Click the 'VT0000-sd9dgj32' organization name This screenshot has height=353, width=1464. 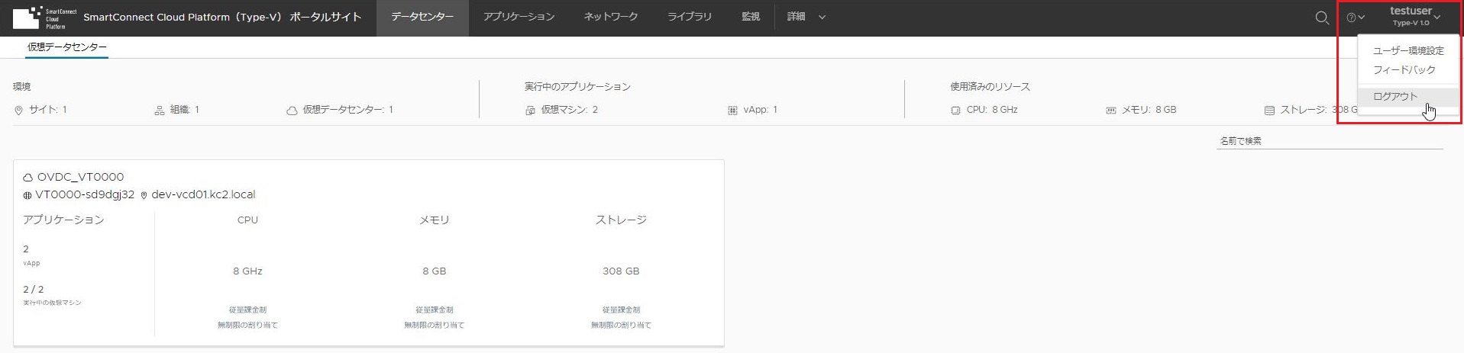pyautogui.click(x=85, y=195)
